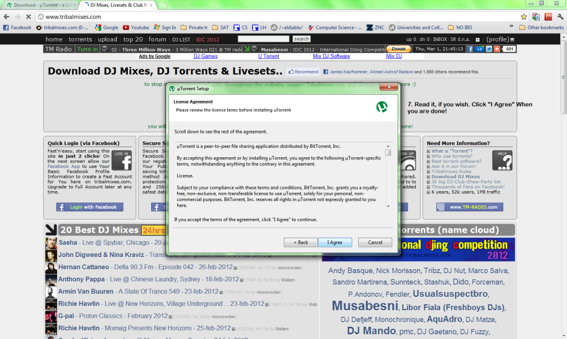The image size is (567, 339).
Task: Open the top 20 menu item
Action: (133, 39)
